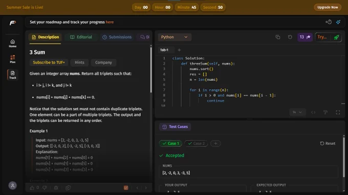
Task: Open the Home sidebar icon
Action: point(13,43)
